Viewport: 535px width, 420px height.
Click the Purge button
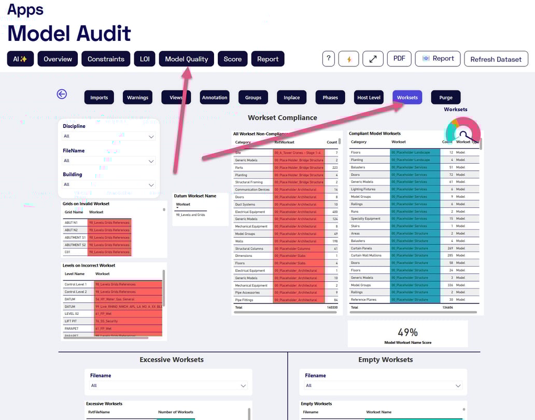(445, 97)
